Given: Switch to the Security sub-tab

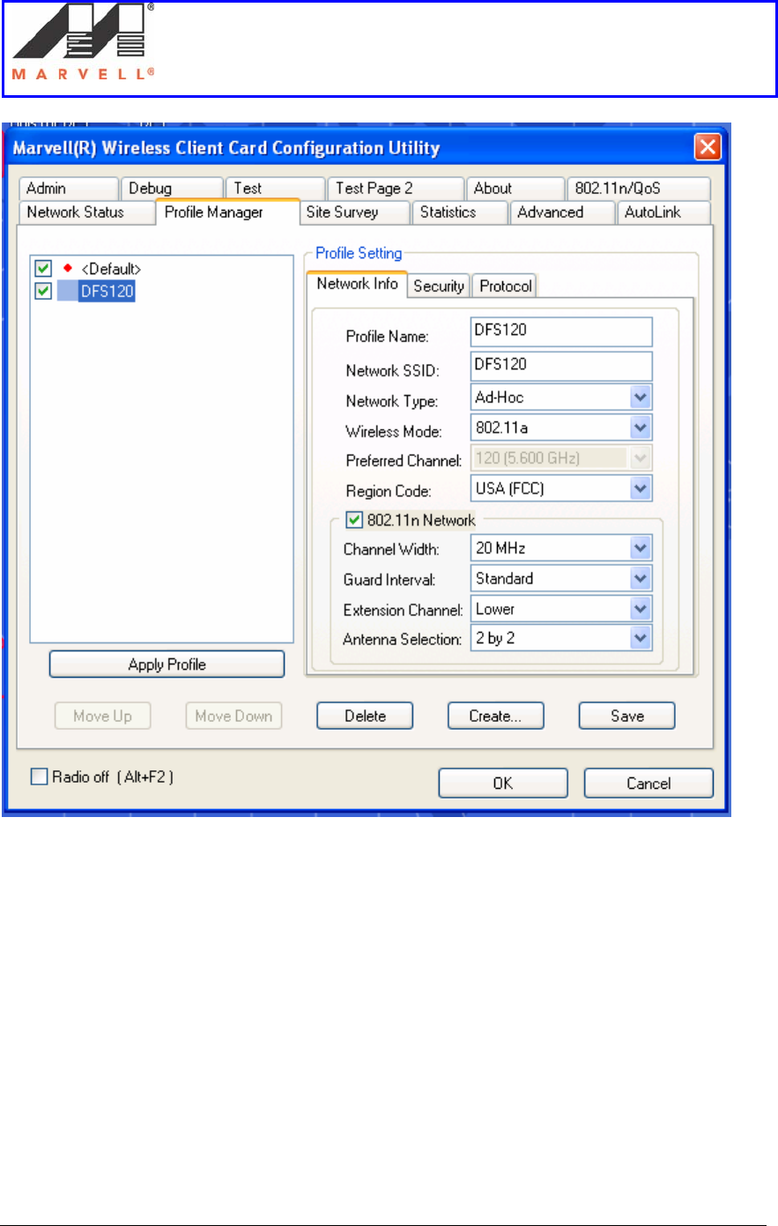Looking at the screenshot, I should 439,286.
